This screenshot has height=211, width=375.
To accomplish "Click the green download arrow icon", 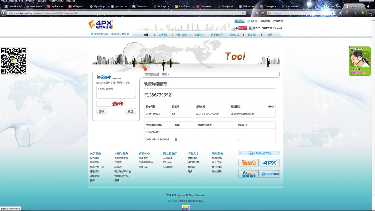I will click(363, 13).
